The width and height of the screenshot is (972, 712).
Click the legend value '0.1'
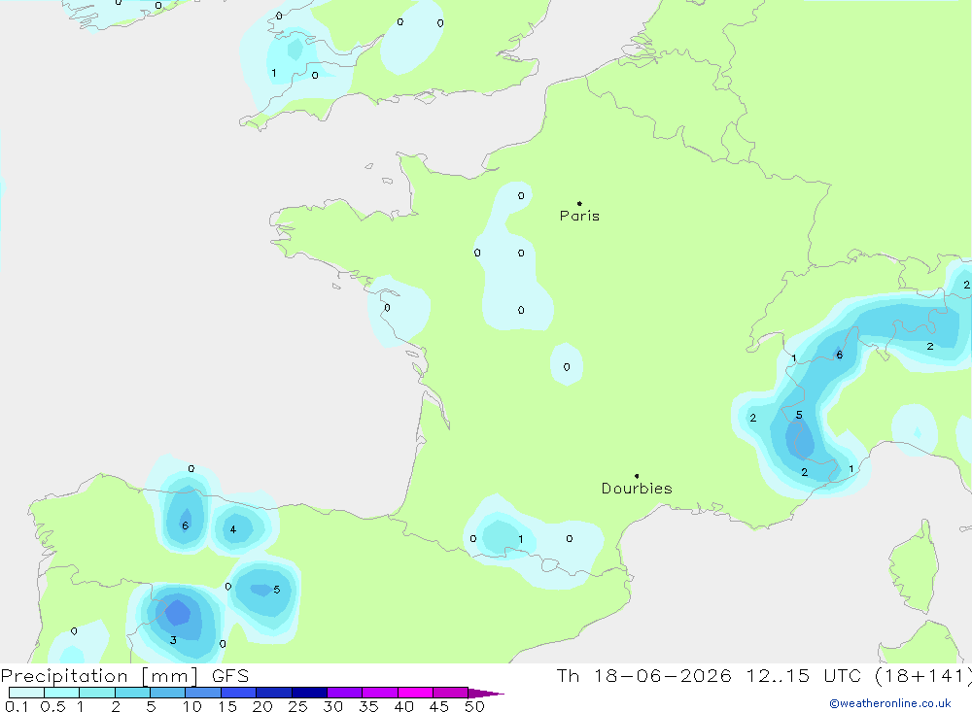pos(17,706)
